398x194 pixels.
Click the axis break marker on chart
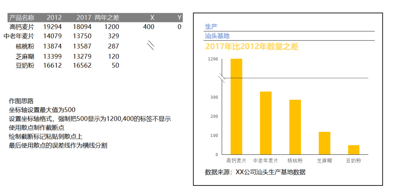click(222, 78)
